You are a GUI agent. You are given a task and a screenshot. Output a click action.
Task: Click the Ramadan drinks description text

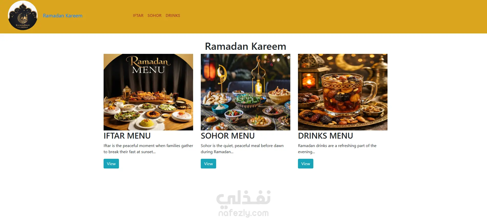point(337,149)
